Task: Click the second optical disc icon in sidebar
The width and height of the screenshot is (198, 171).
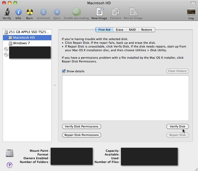Action: click(x=6, y=55)
